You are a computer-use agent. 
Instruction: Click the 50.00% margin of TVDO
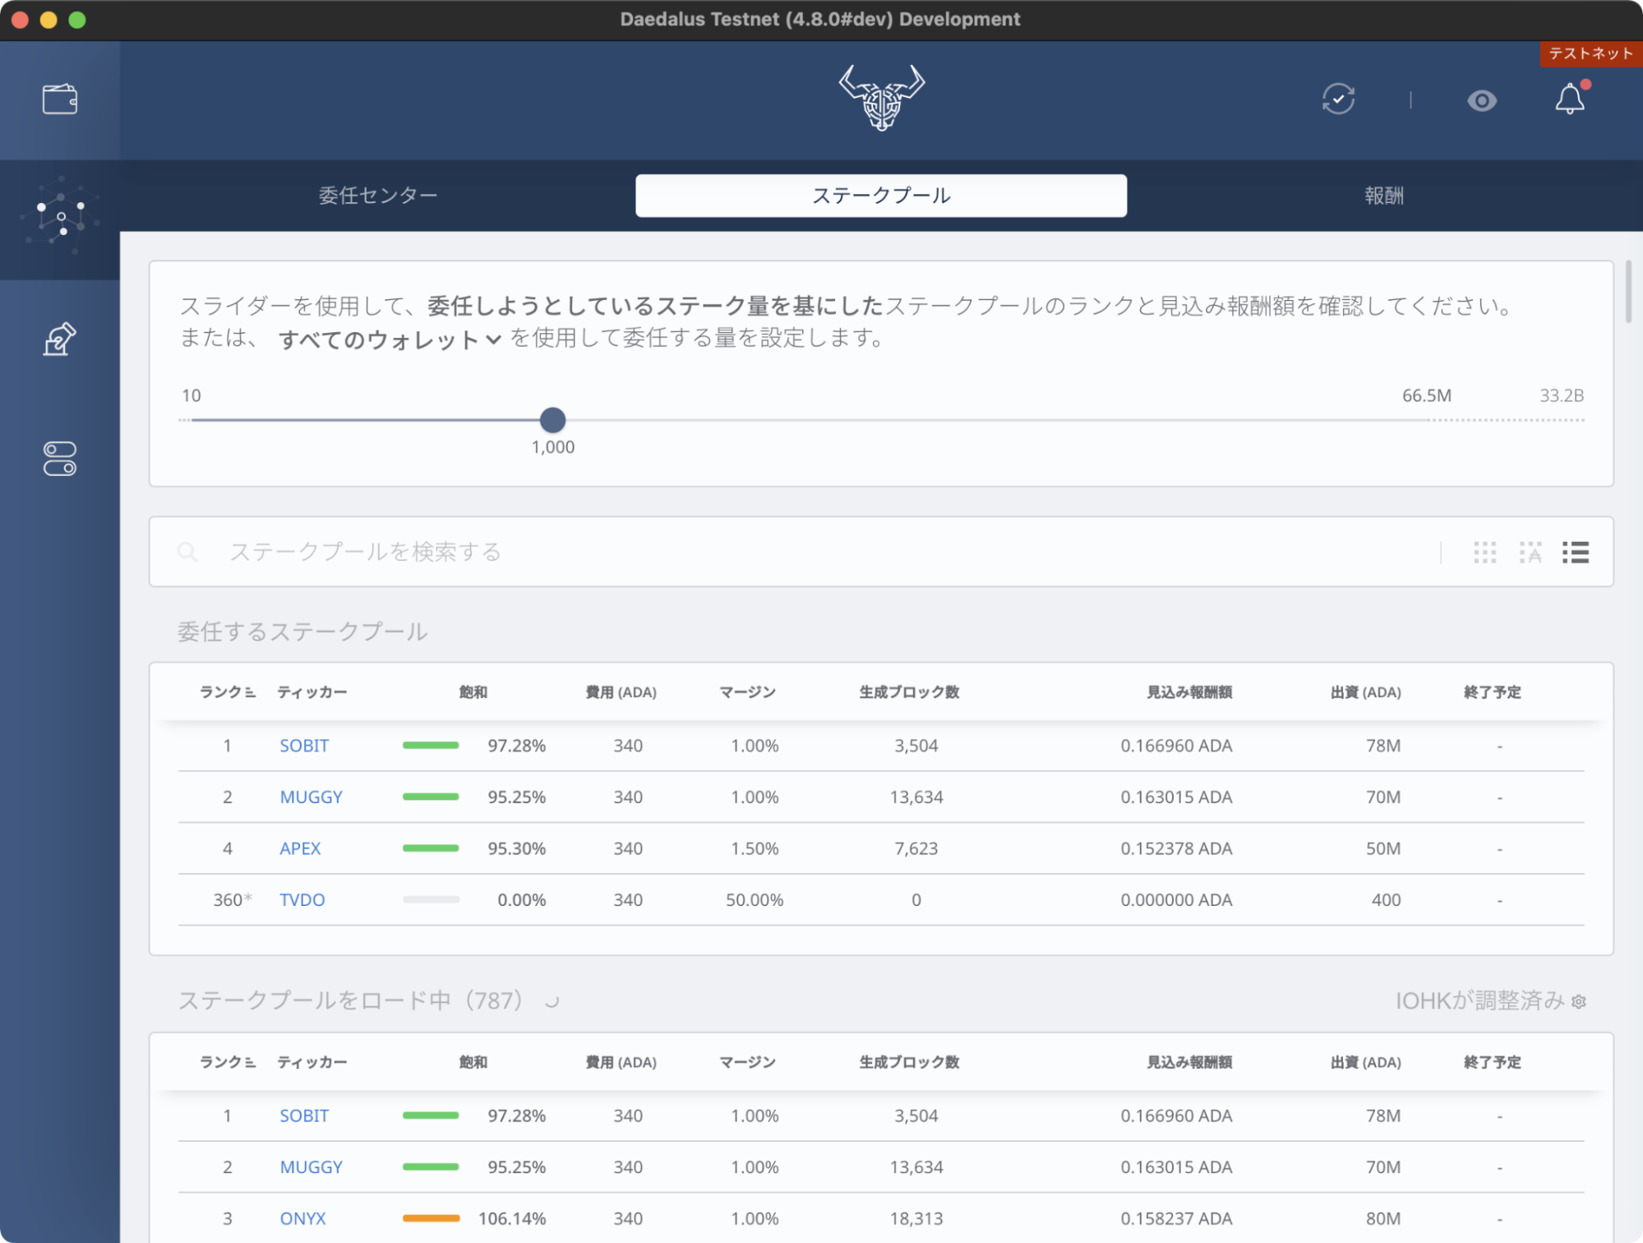point(755,899)
